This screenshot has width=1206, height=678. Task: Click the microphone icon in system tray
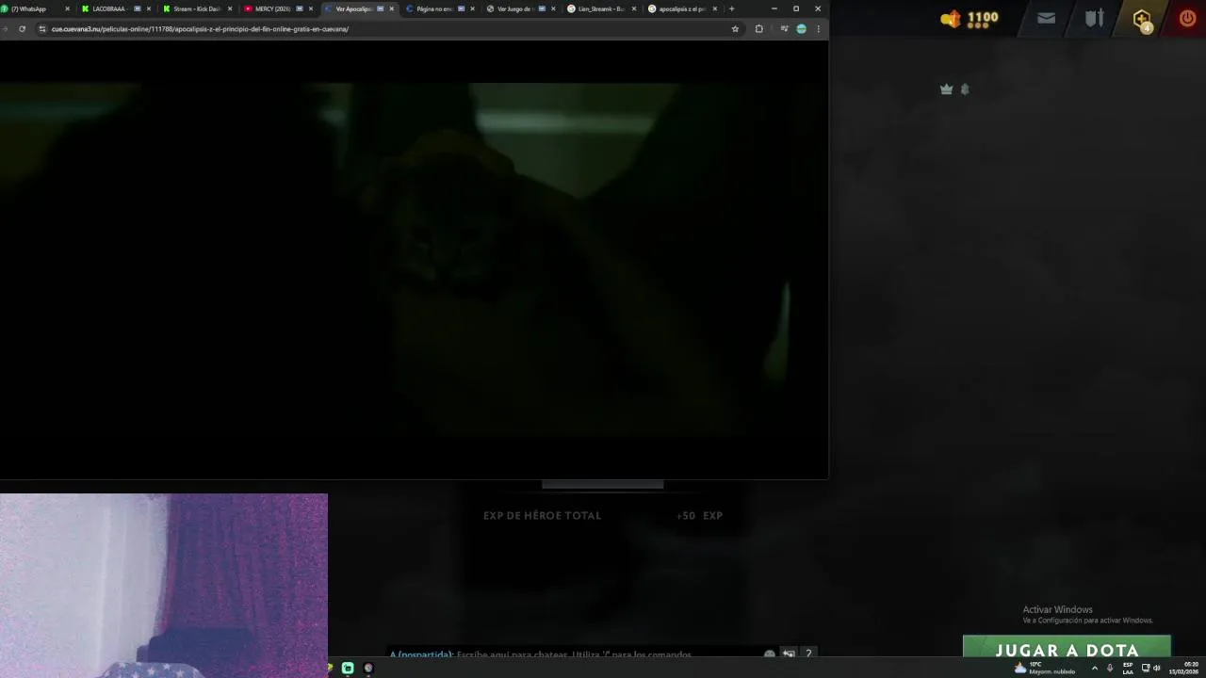(x=1110, y=668)
